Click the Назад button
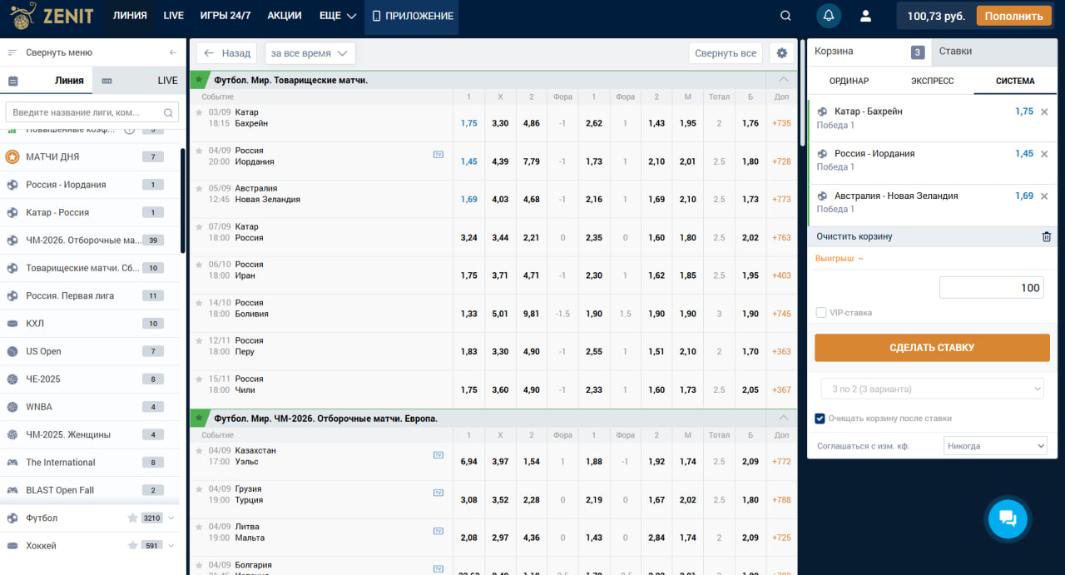This screenshot has height=575, width=1065. 226,53
